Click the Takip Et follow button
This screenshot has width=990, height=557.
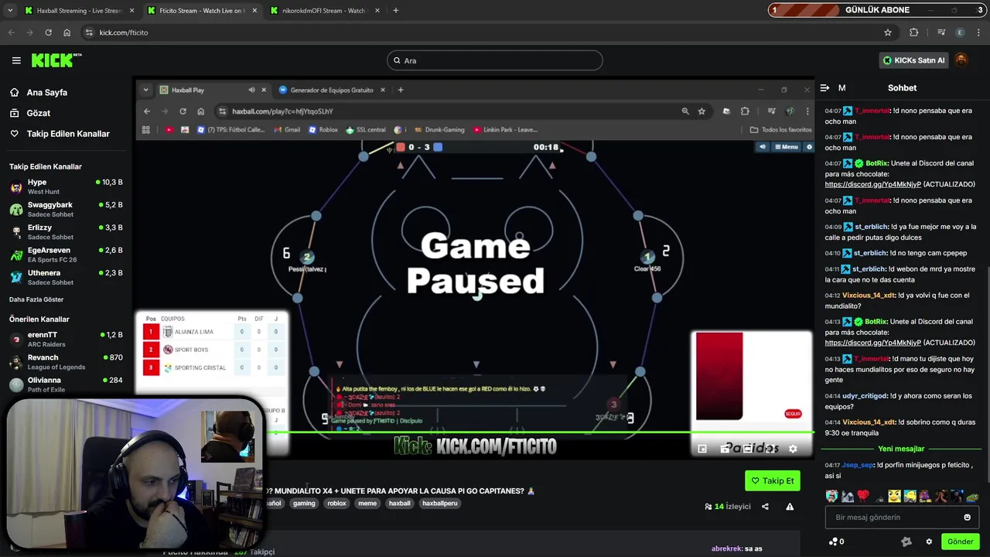(772, 480)
